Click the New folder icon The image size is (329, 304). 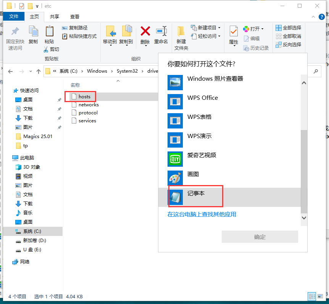pyautogui.click(x=181, y=31)
